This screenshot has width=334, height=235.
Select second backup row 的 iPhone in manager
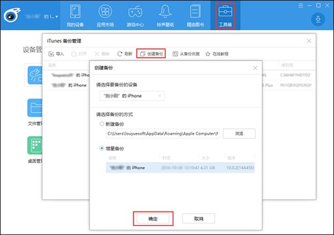coord(67,85)
